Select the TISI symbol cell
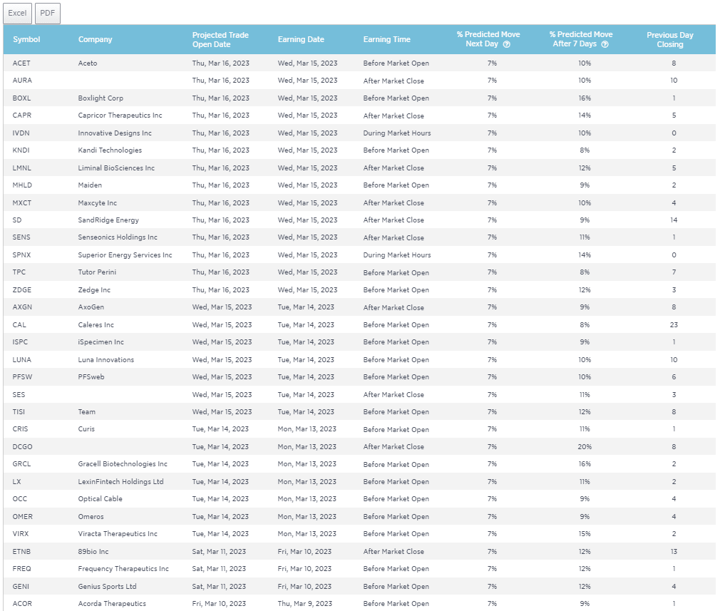 19,412
